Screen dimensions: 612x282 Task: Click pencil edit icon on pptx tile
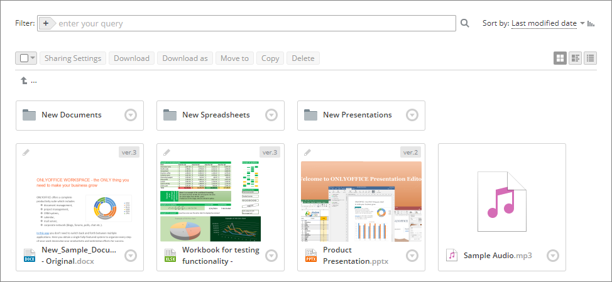307,153
